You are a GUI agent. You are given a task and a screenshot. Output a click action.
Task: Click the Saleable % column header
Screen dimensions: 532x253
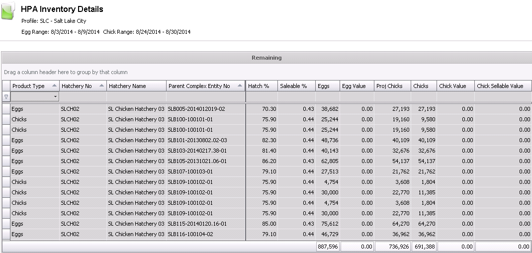[296, 86]
